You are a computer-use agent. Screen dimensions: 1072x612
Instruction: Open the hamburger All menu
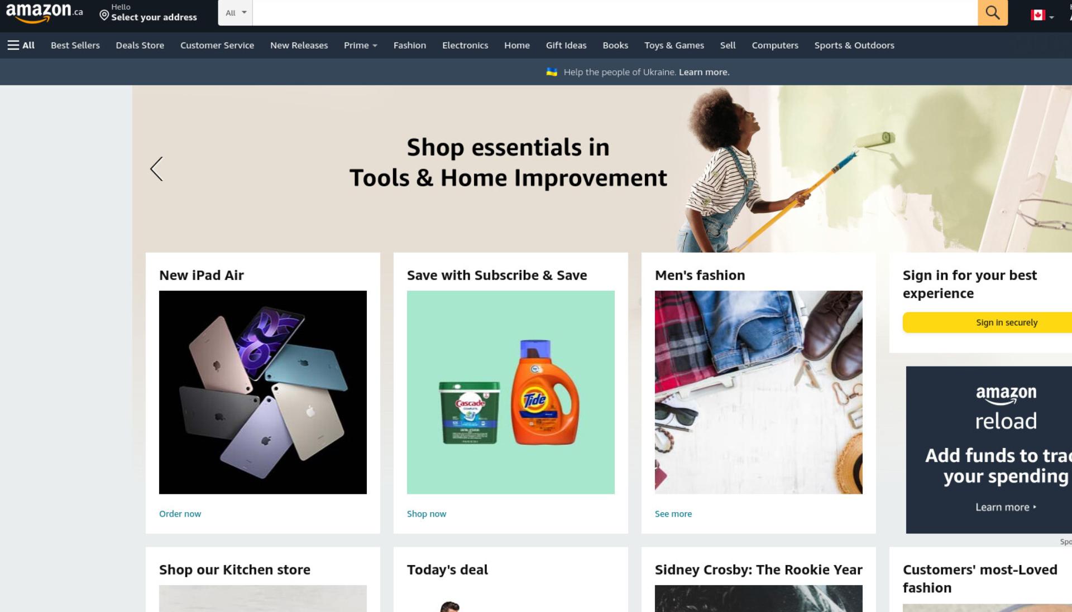tap(21, 45)
